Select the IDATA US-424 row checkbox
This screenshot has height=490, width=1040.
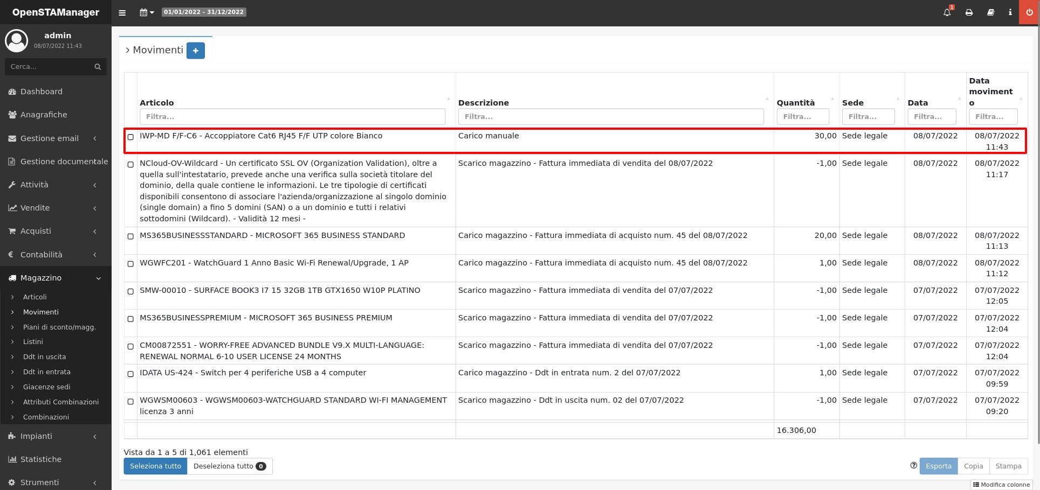[130, 374]
